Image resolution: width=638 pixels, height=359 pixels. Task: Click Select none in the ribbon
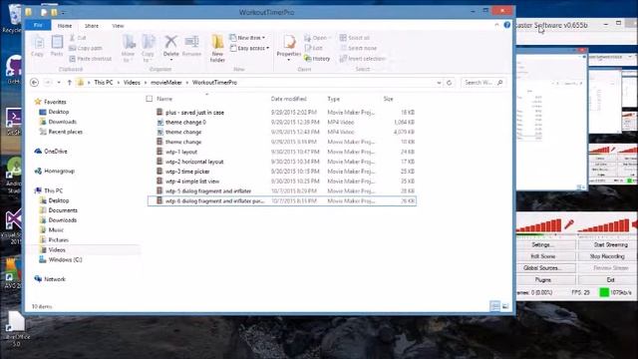[x=358, y=48]
